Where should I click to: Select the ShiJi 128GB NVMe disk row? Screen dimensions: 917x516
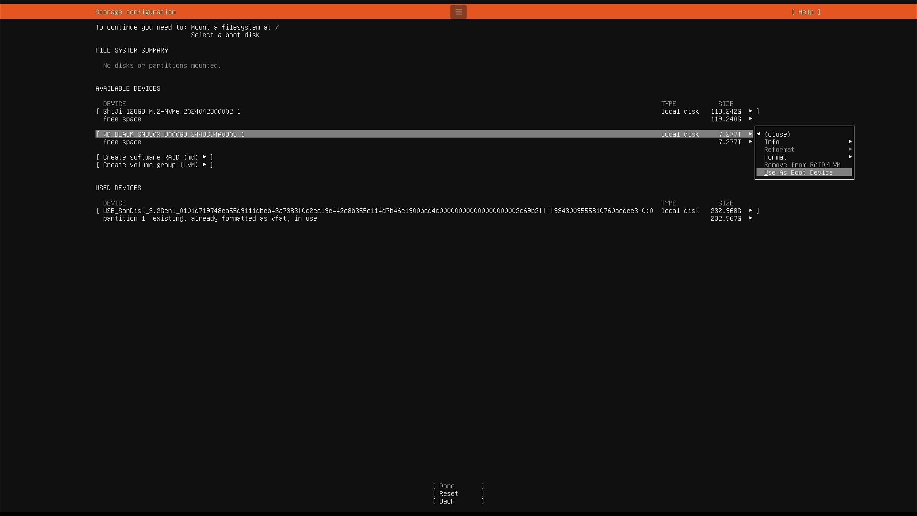pos(172,111)
